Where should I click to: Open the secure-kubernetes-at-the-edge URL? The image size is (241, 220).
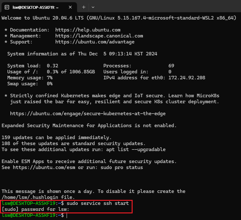click(x=88, y=114)
